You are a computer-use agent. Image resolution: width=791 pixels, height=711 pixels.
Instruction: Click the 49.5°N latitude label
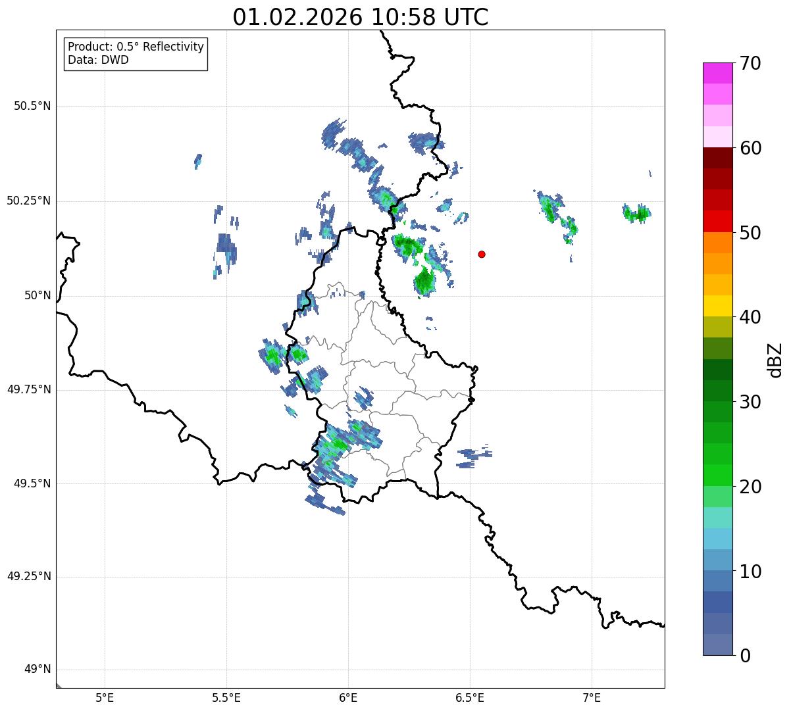coord(32,483)
